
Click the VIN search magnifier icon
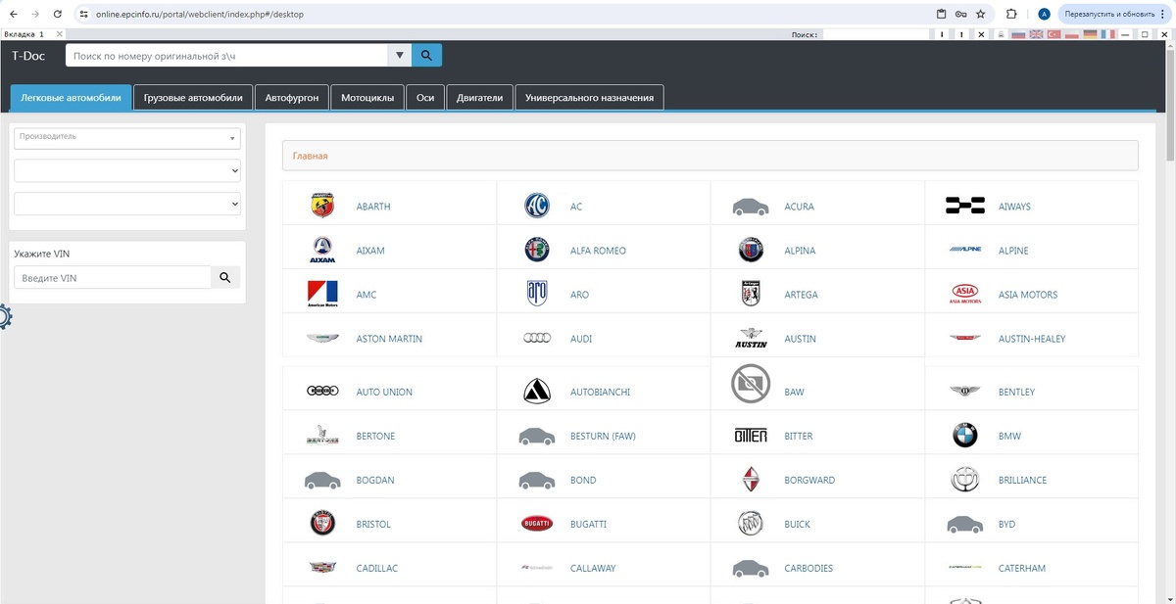pos(225,278)
